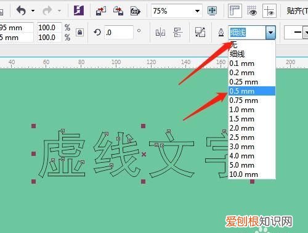Click the top-middle selection handle
The width and height of the screenshot is (308, 233).
pyautogui.click(x=144, y=126)
